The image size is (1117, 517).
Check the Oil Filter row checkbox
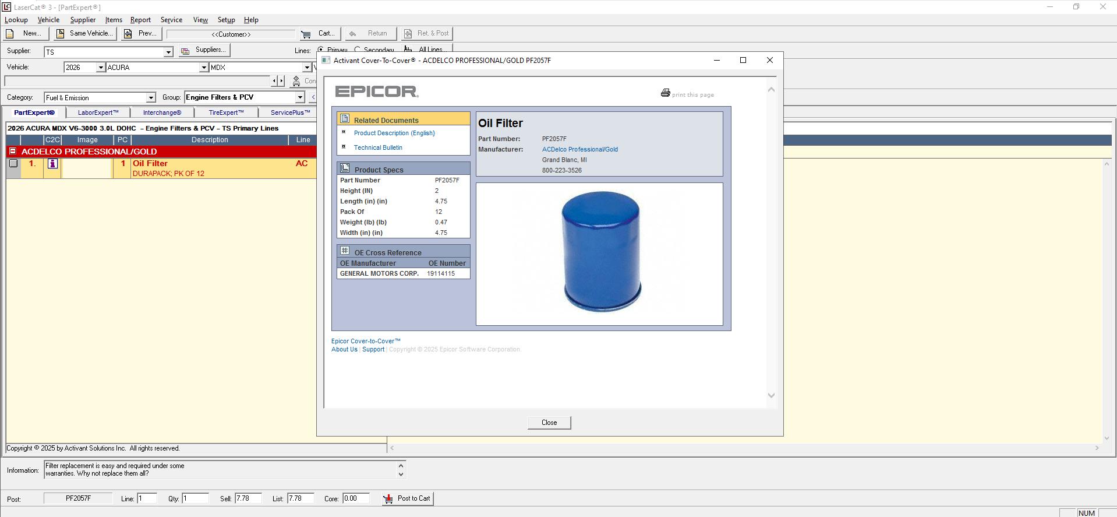13,164
